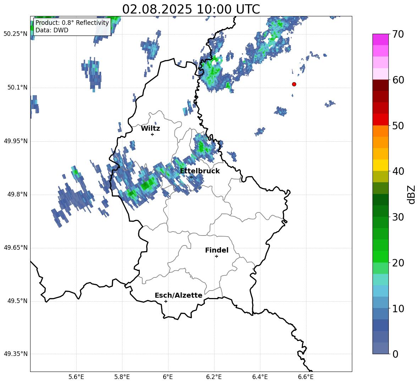Click the 5.8°E longitude tick label
The height and width of the screenshot is (384, 420).
coord(122,377)
